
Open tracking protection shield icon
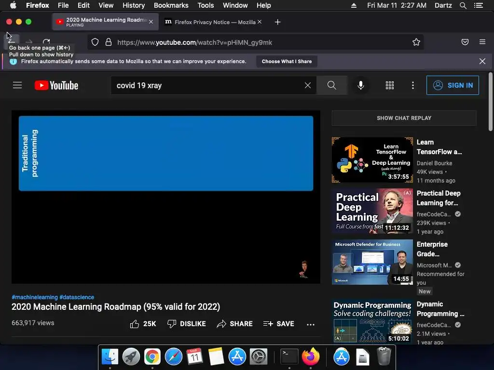pos(95,42)
